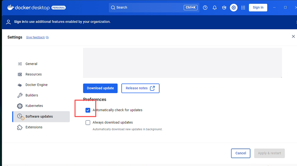The width and height of the screenshot is (297, 166).
Task: Select the Software updates section
Action: 41,117
